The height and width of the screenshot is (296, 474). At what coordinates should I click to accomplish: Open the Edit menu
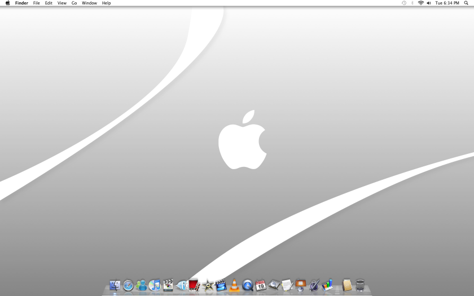[x=49, y=3]
